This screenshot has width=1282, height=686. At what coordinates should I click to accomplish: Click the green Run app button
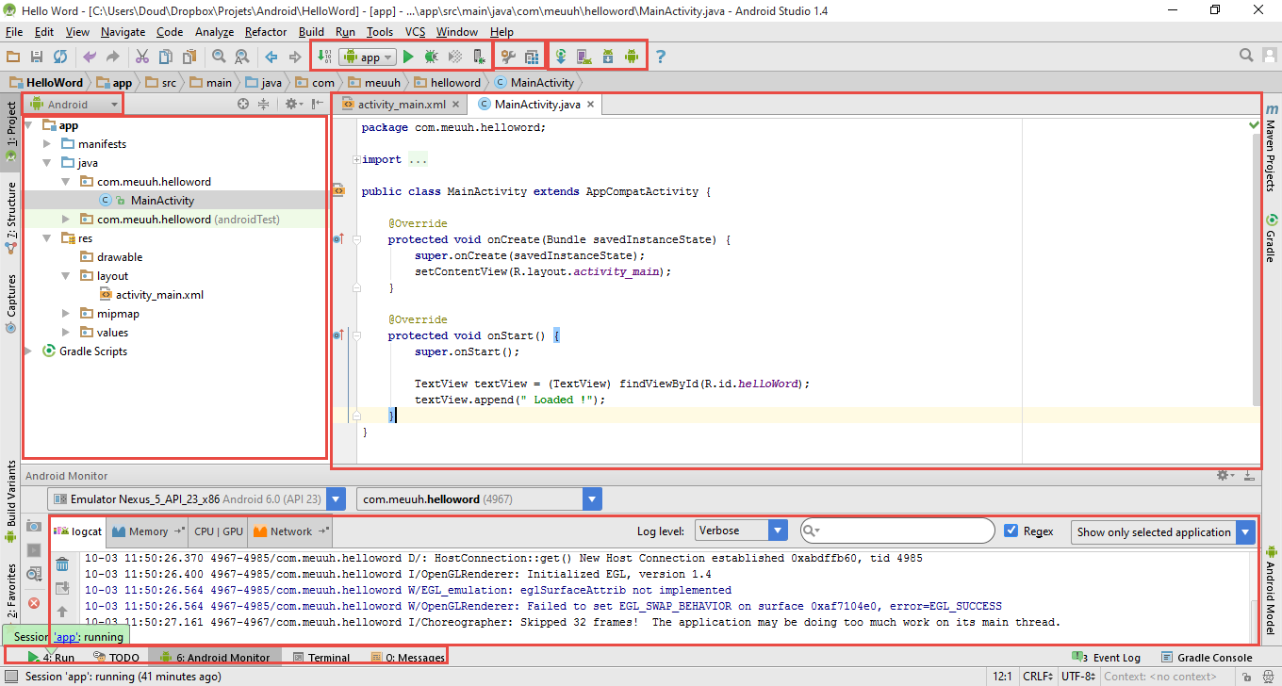point(408,57)
